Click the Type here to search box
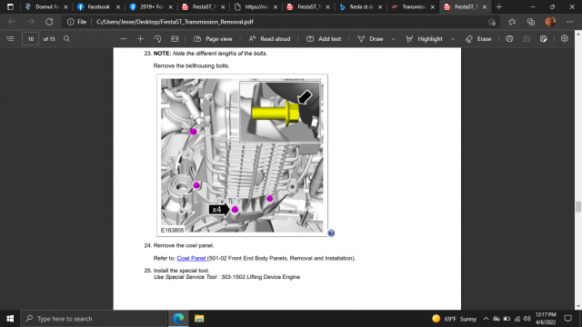This screenshot has width=582, height=327. tap(95, 319)
